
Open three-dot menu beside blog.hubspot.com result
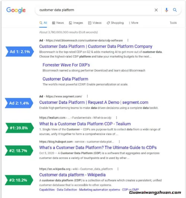pos(119,142)
